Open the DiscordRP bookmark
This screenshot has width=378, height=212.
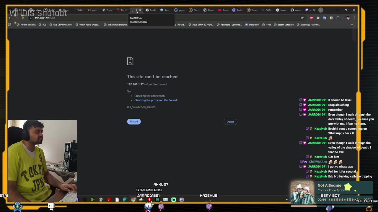coord(252,25)
